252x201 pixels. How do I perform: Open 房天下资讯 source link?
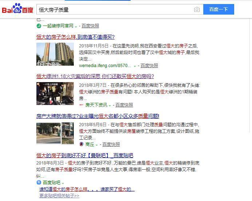click(x=96, y=105)
